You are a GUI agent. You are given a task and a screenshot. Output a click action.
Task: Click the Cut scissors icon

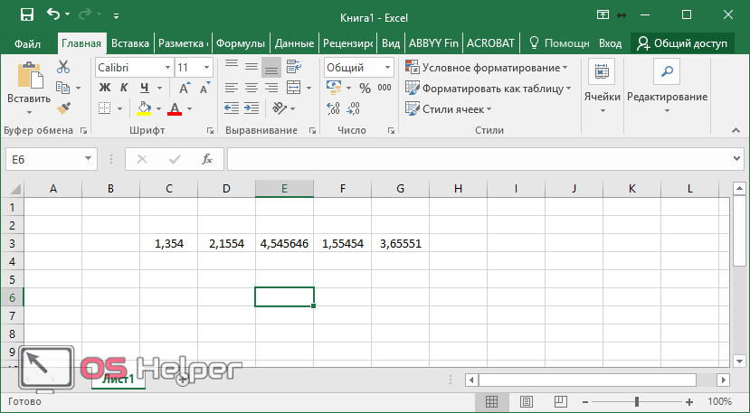tap(63, 67)
